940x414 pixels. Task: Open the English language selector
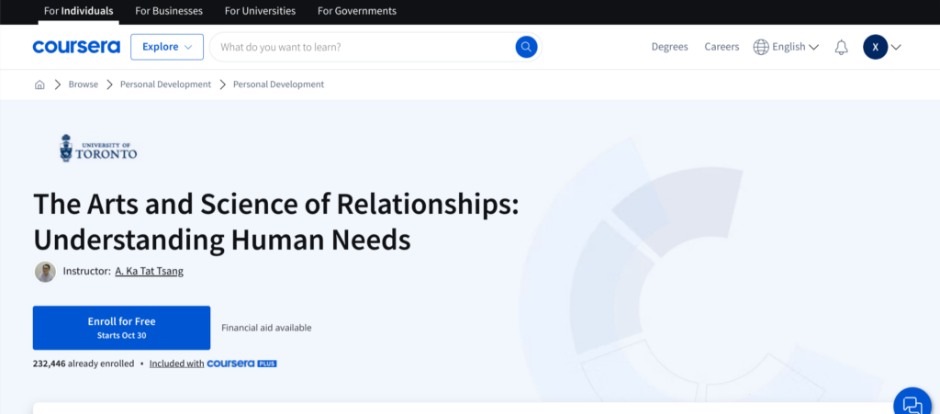click(x=786, y=47)
